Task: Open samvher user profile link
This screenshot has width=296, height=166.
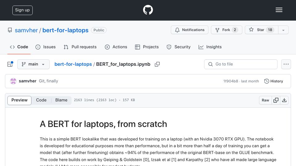Action: point(26,30)
